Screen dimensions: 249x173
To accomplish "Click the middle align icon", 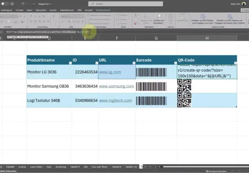I will [x=35, y=16].
